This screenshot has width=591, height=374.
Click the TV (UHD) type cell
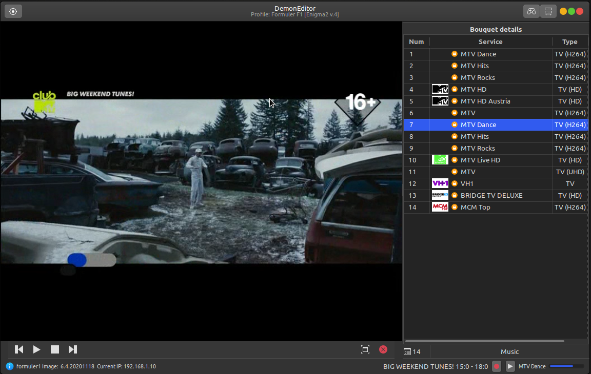point(570,172)
